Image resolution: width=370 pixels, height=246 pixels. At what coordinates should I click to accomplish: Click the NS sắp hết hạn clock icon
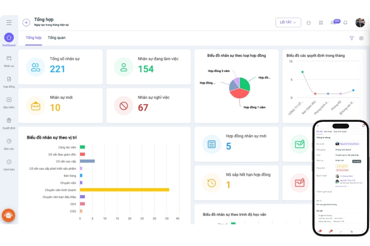(212, 183)
